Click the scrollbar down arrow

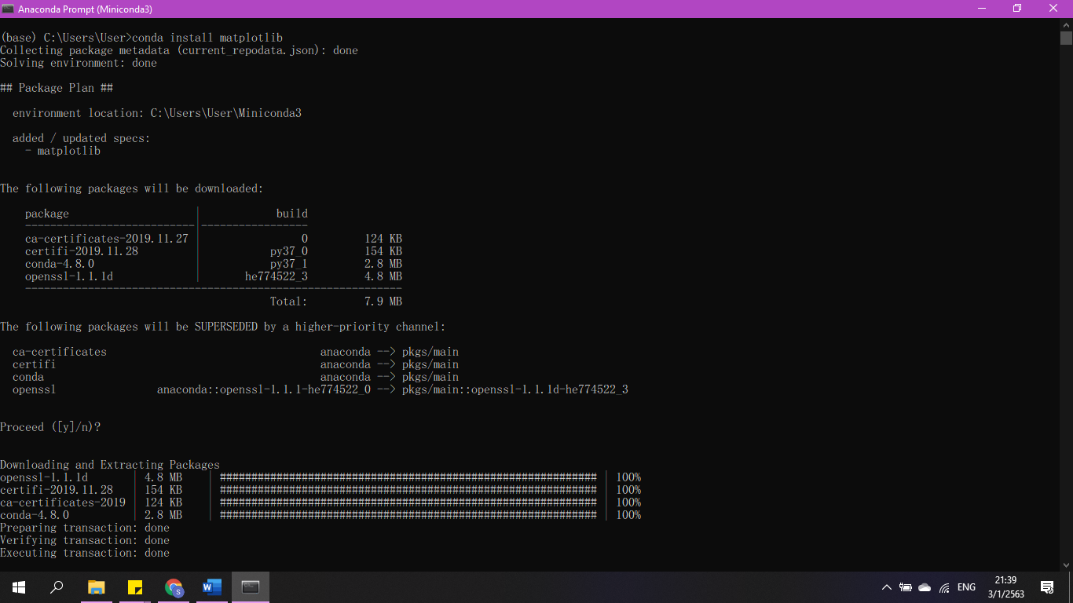1066,565
